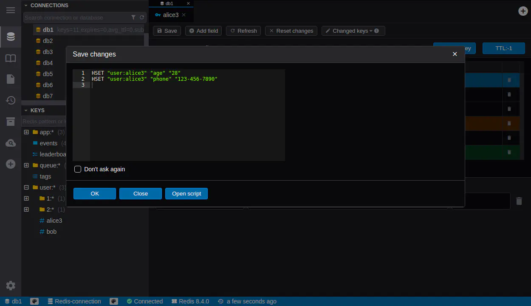This screenshot has width=531, height=306.
Task: Collapse the user:* folder tree node
Action: (26, 187)
